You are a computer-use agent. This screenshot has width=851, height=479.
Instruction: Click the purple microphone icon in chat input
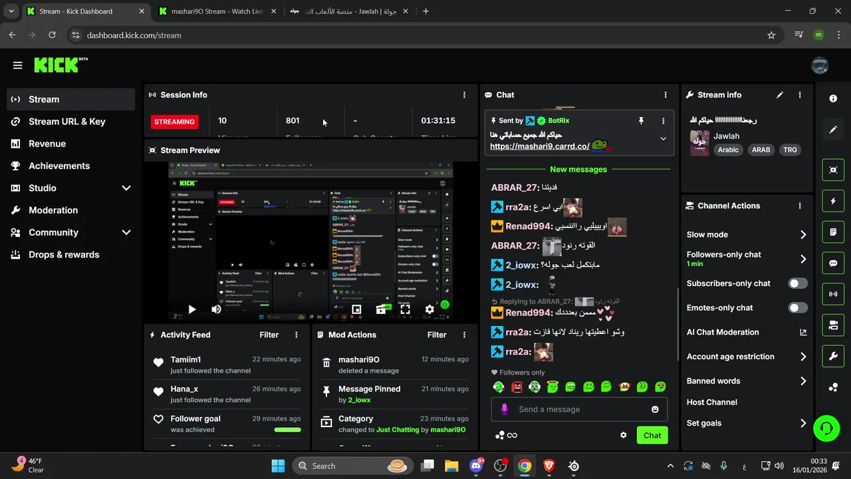[505, 409]
